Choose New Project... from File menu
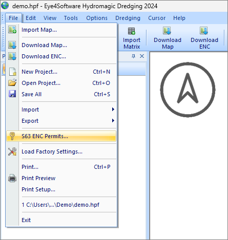This screenshot has height=240, width=228. (x=61, y=72)
